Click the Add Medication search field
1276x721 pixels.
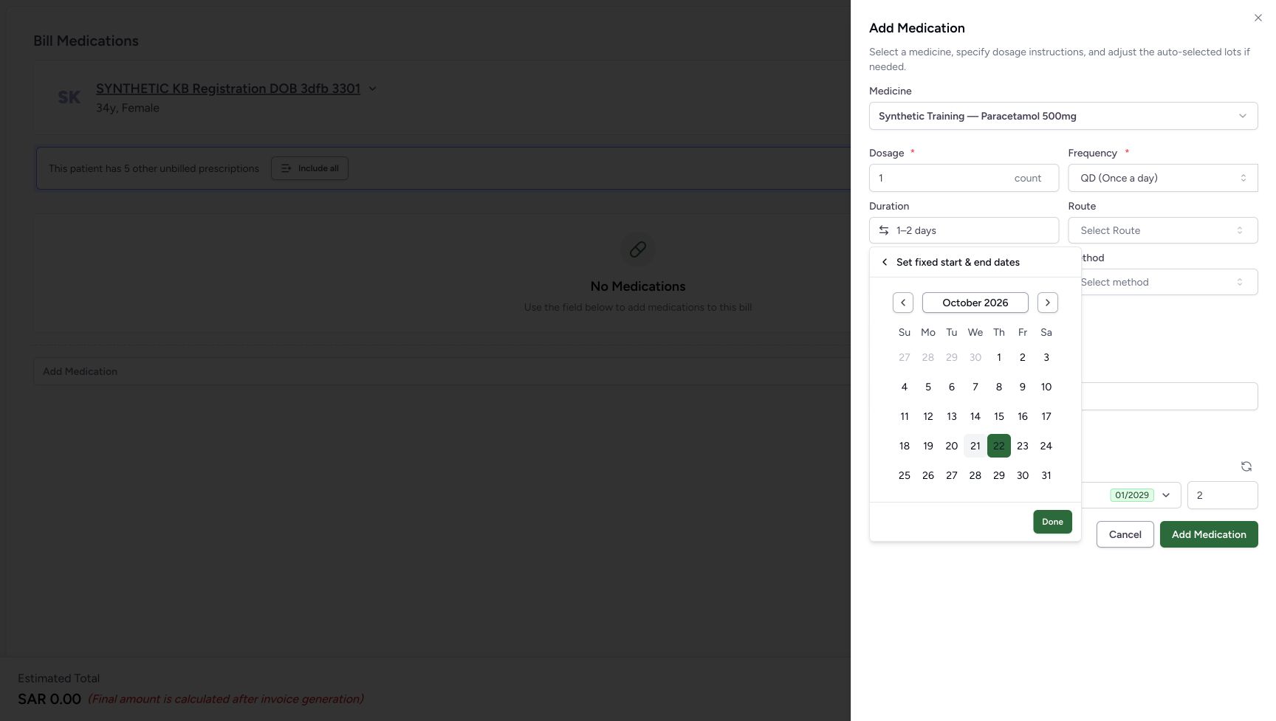pos(442,371)
